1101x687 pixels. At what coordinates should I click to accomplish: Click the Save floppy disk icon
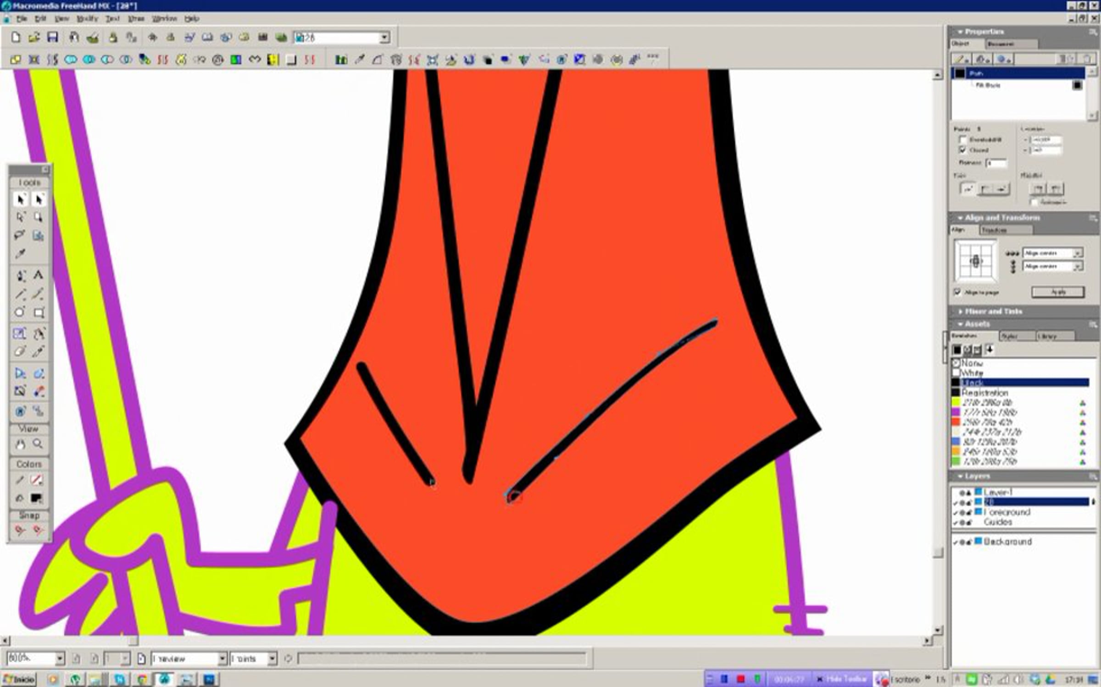(x=53, y=37)
